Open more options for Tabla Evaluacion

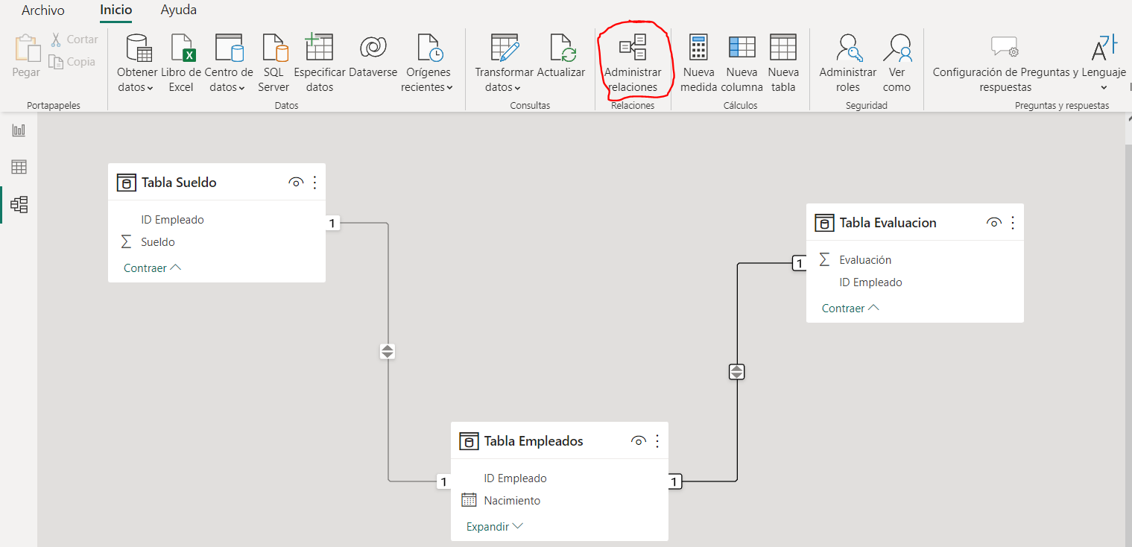(1013, 223)
